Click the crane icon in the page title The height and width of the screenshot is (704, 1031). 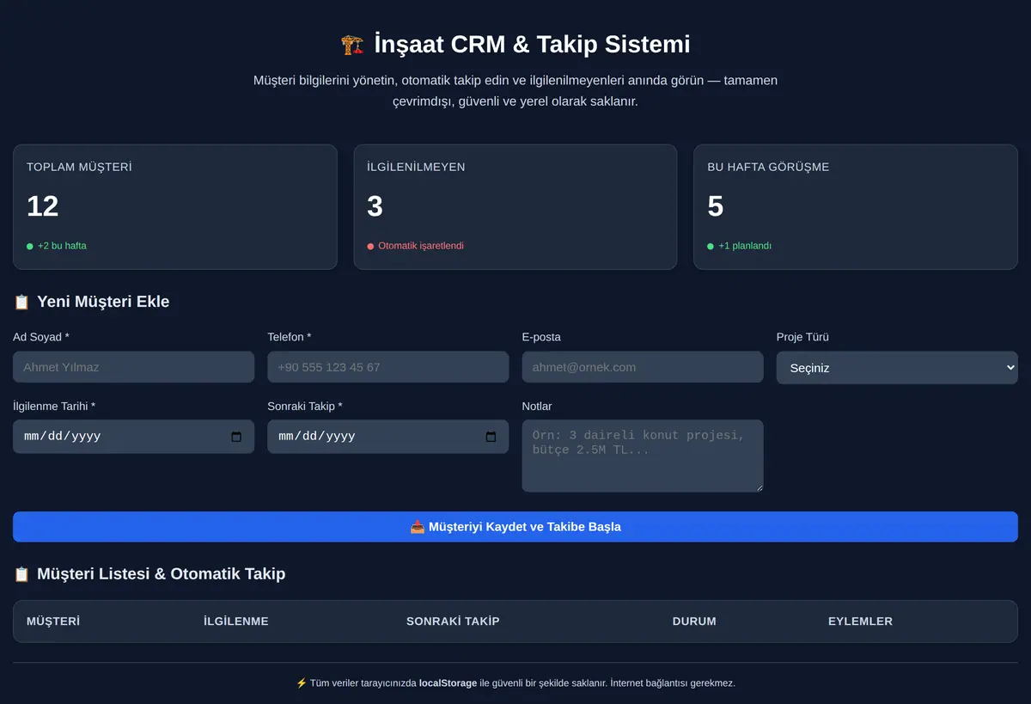[x=352, y=45]
